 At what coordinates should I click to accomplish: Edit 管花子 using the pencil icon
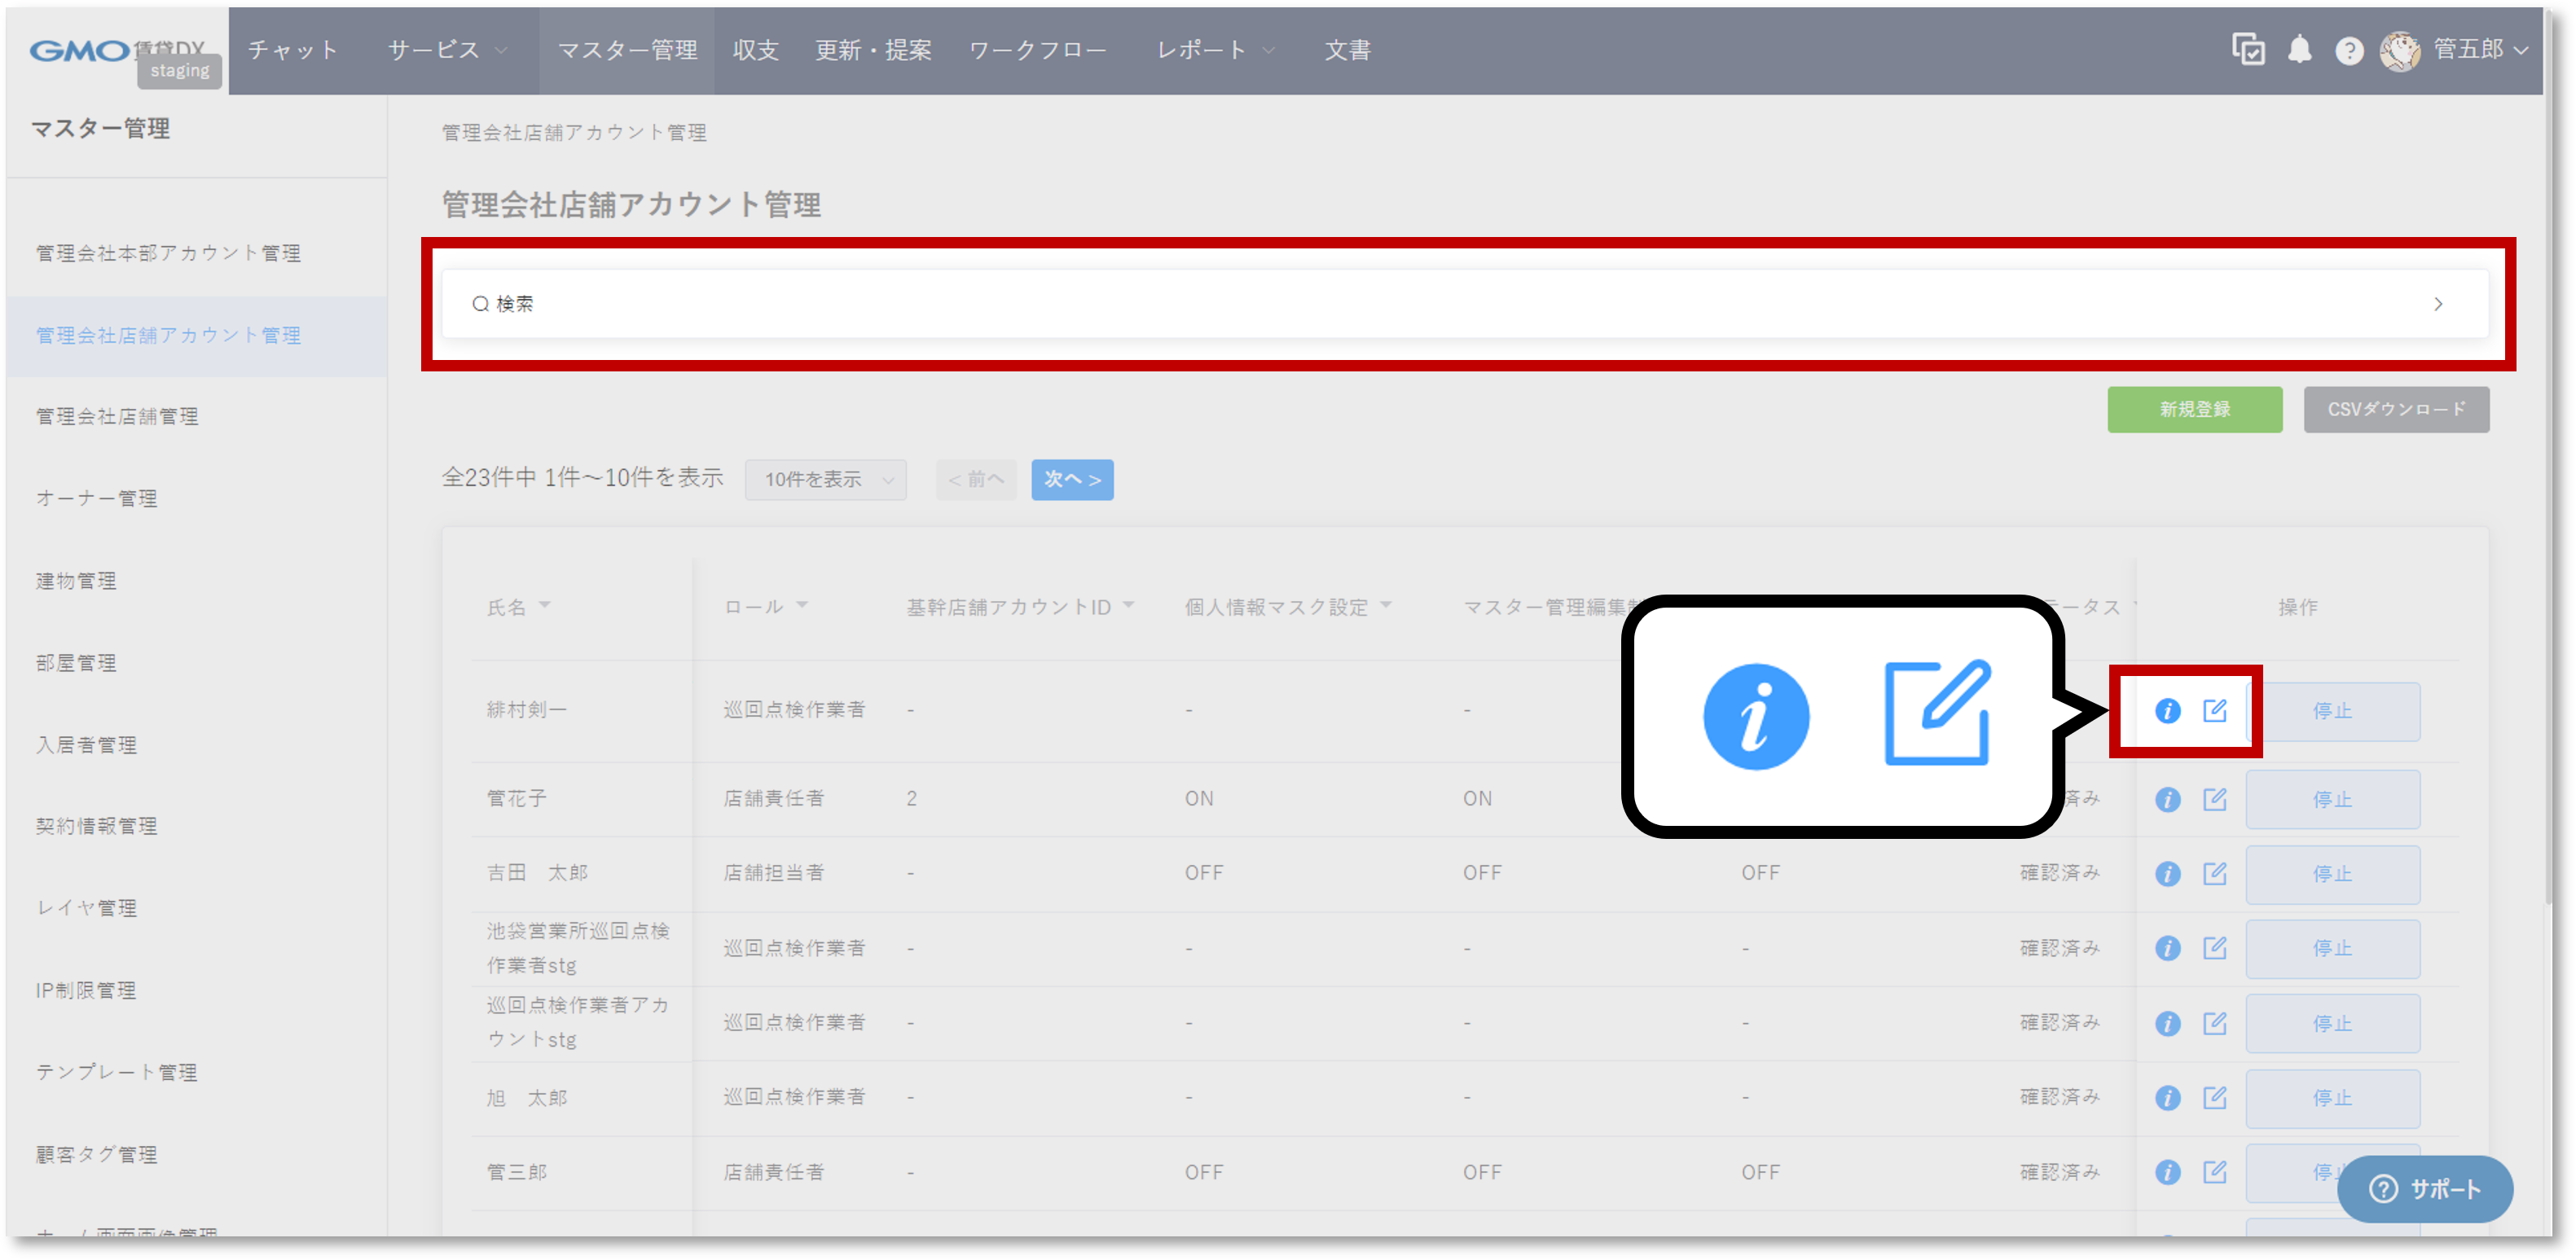point(2215,799)
